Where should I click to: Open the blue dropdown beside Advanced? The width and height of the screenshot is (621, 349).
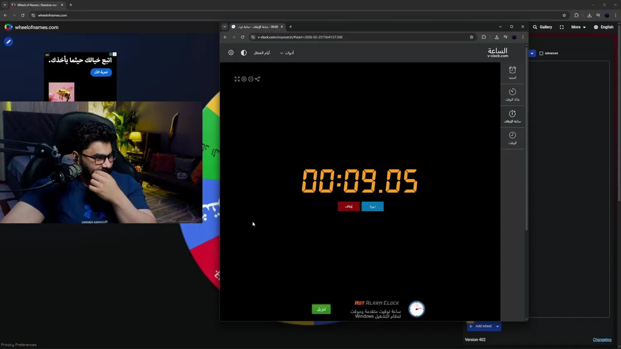532,53
